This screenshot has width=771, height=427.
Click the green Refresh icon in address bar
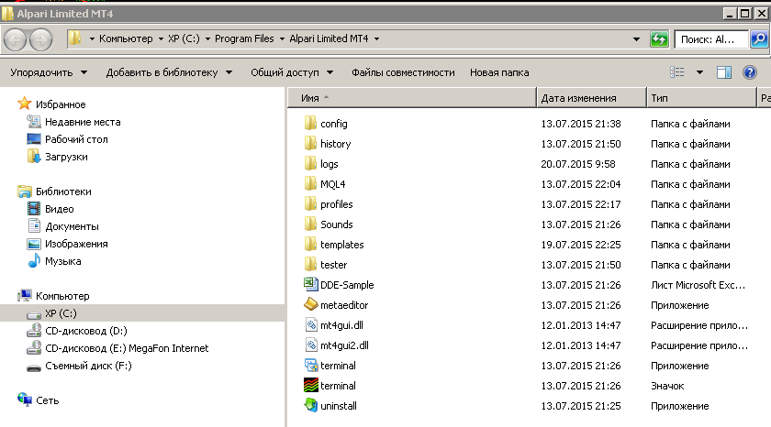point(659,38)
